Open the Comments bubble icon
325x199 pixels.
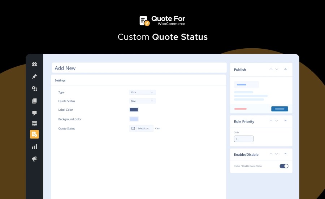[34, 113]
